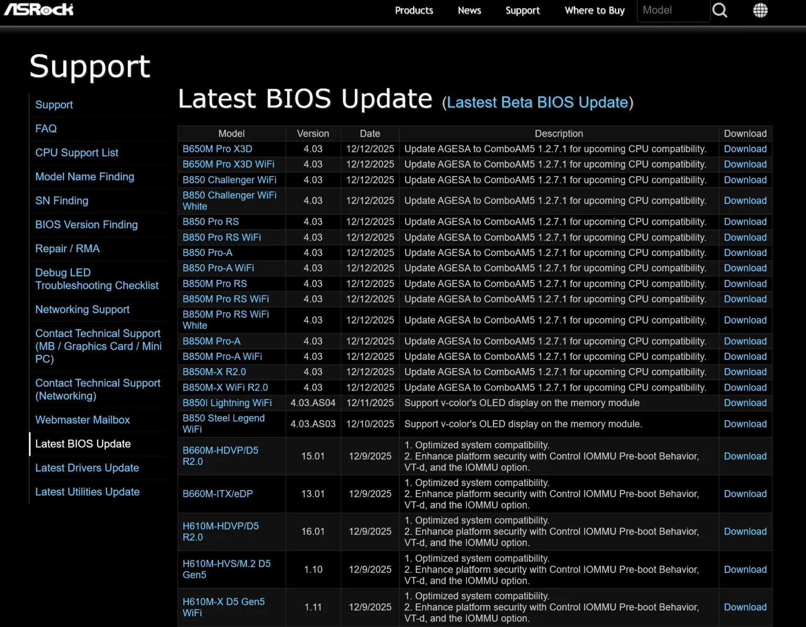
Task: Go to BIOS Version Finding
Action: pyautogui.click(x=86, y=224)
